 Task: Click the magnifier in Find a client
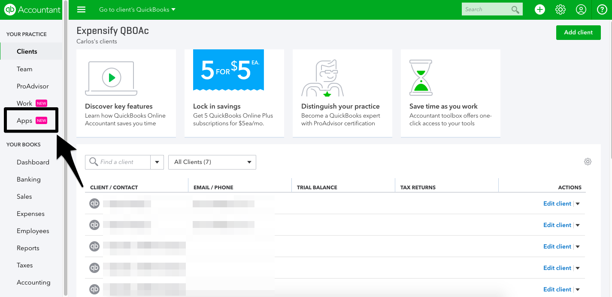[x=93, y=162]
